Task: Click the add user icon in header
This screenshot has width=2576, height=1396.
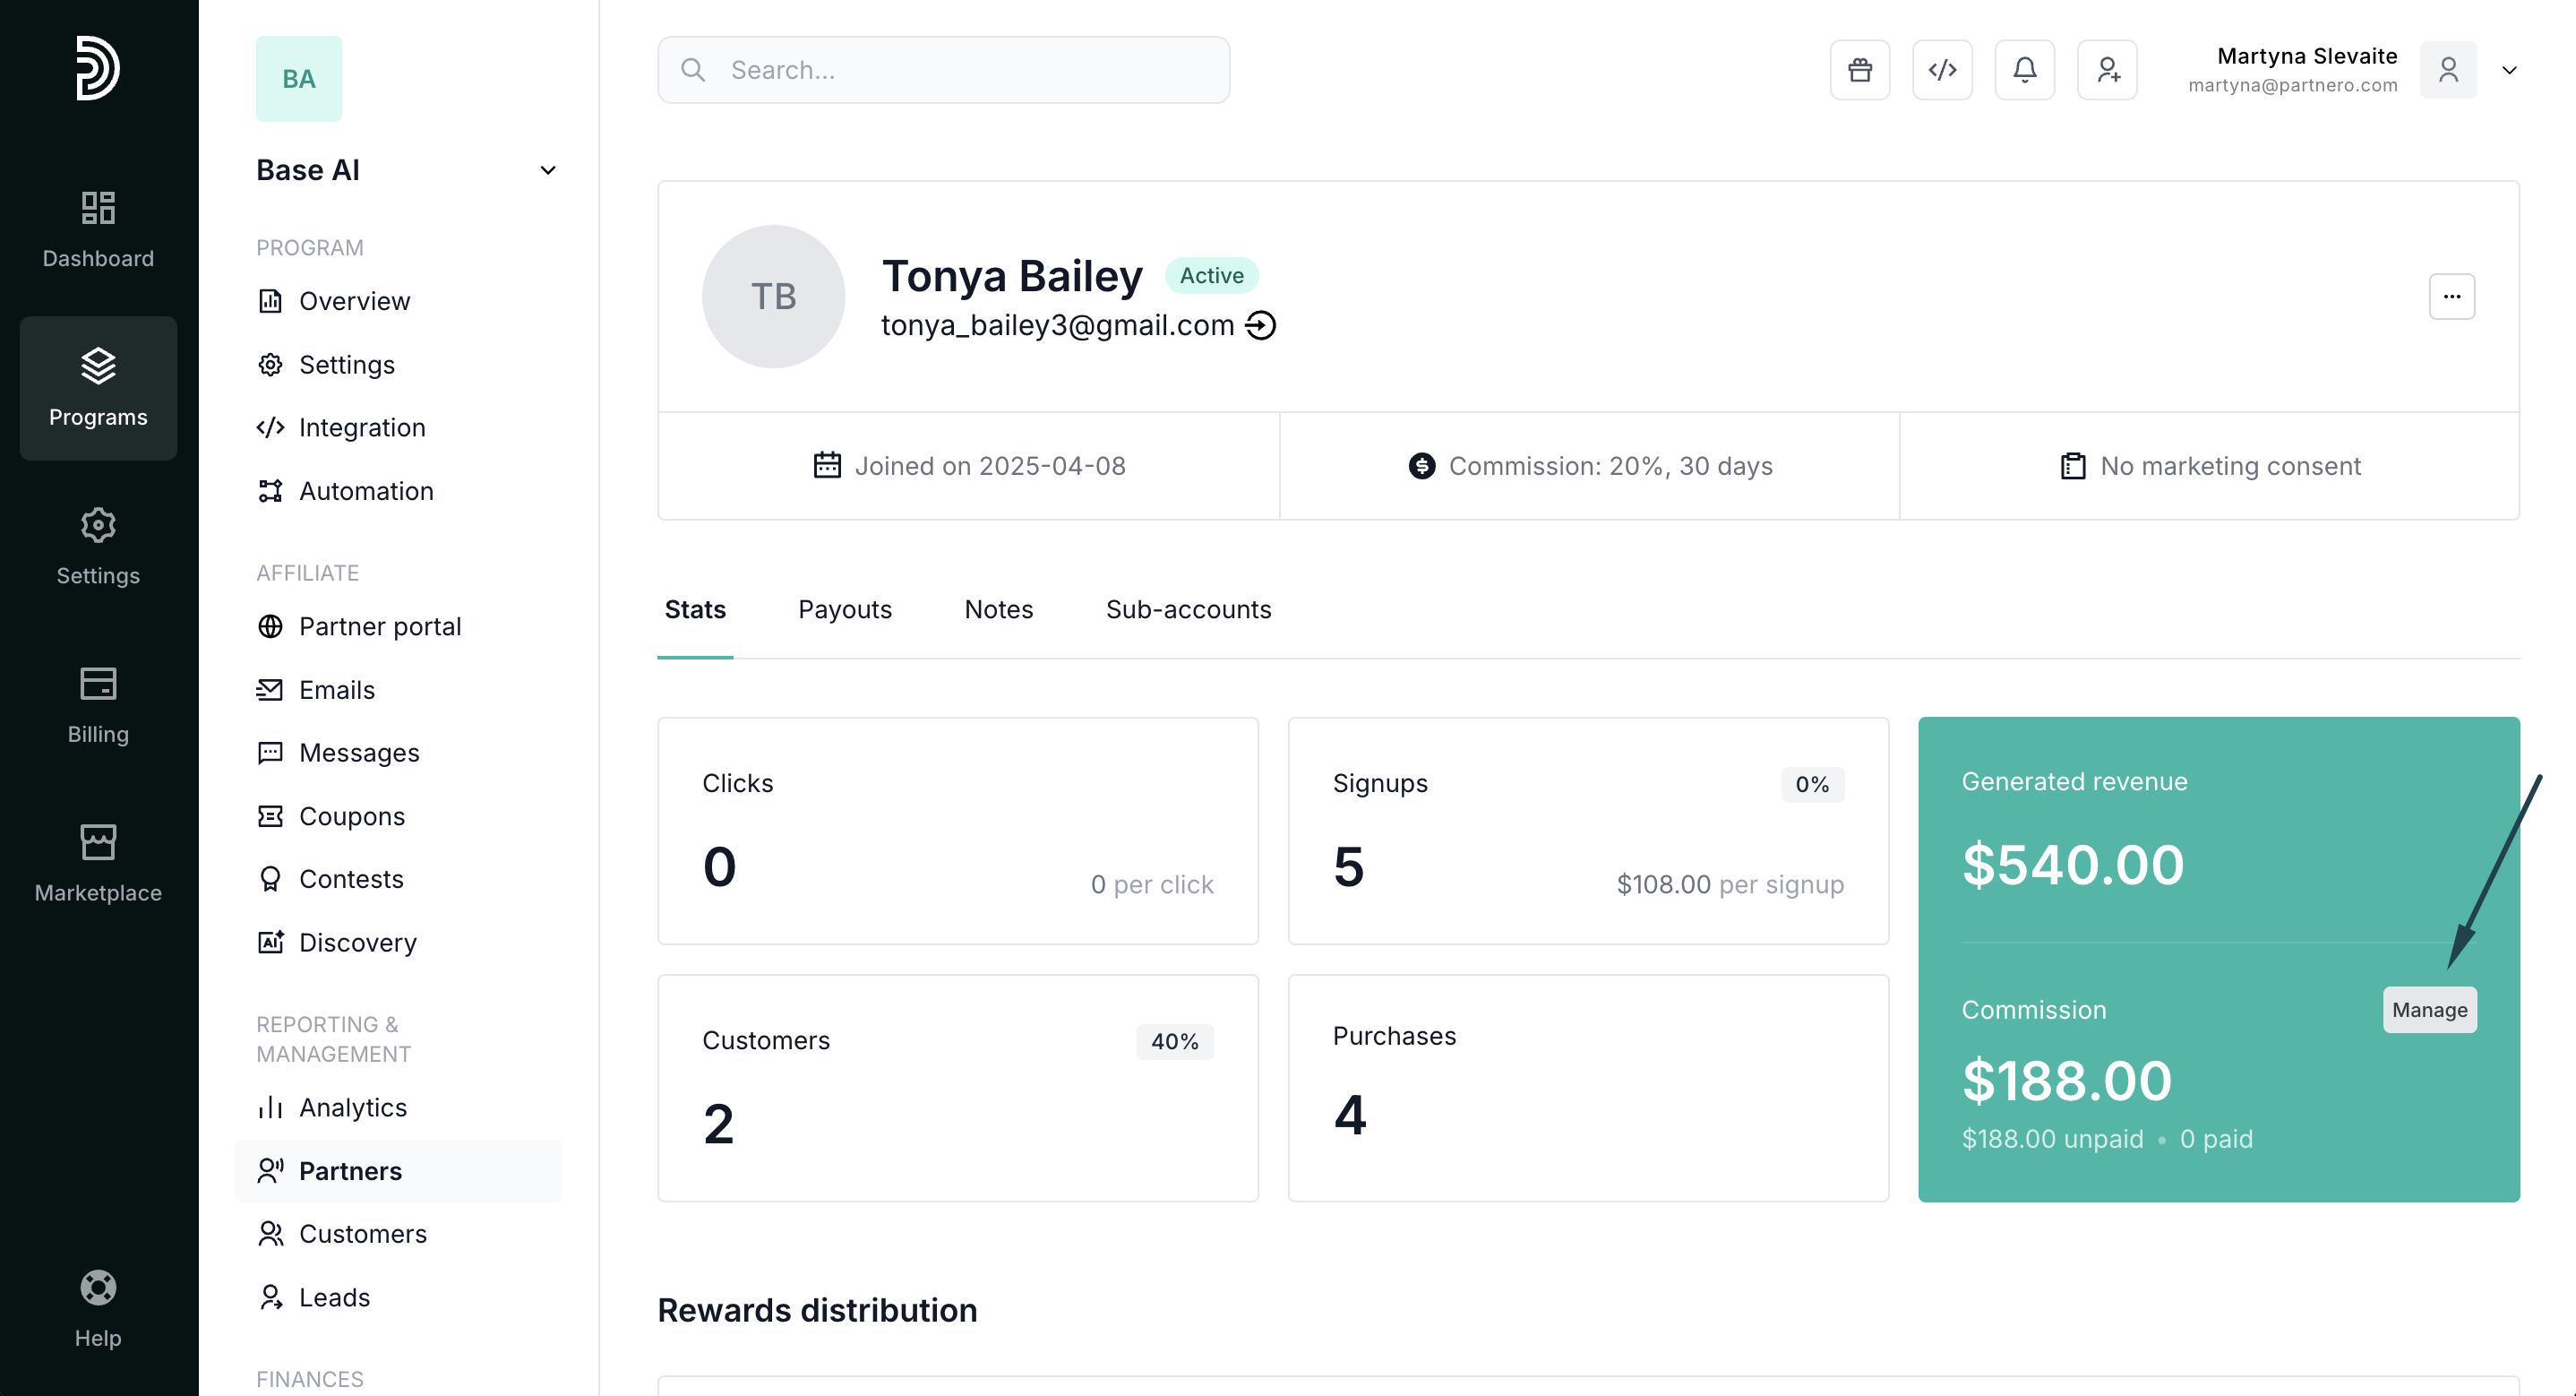Action: click(2106, 70)
